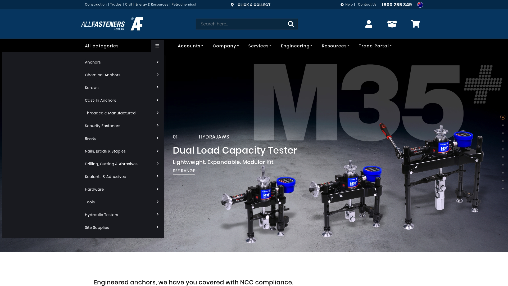This screenshot has height=286, width=508.
Task: Click the Allfasteners logo
Action: point(112,24)
